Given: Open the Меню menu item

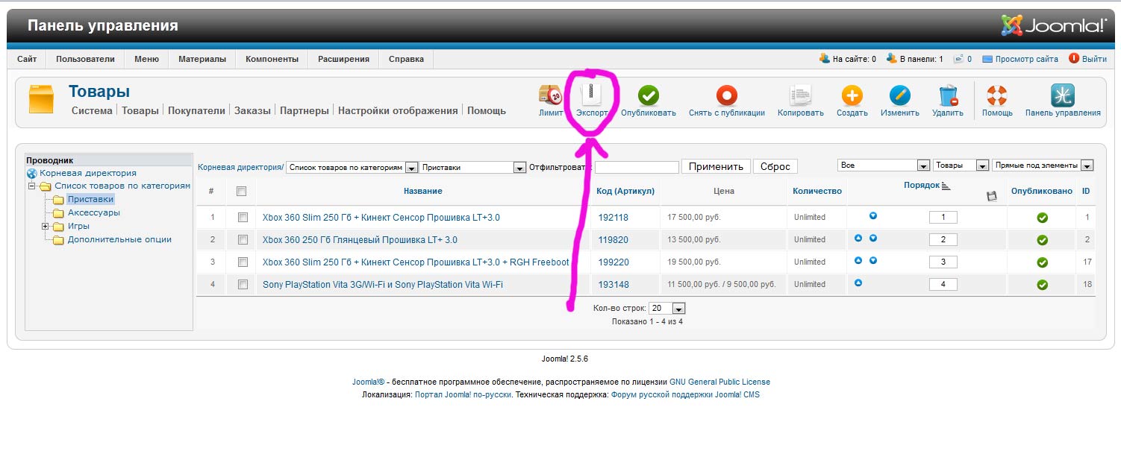Looking at the screenshot, I should (x=146, y=59).
